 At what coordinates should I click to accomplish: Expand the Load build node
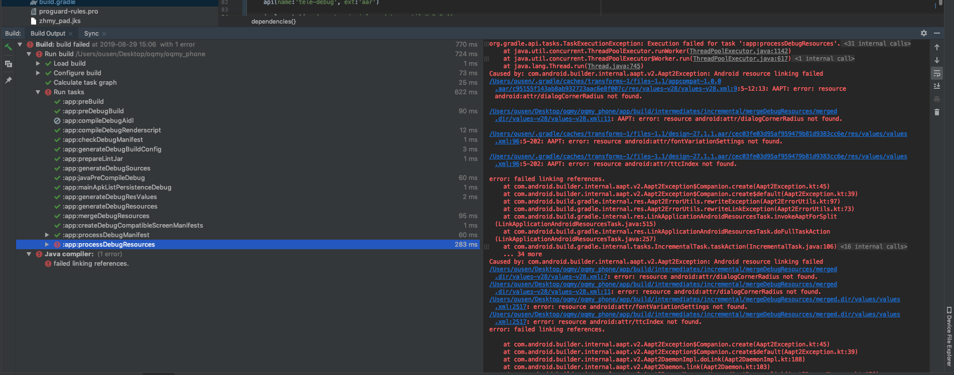38,64
